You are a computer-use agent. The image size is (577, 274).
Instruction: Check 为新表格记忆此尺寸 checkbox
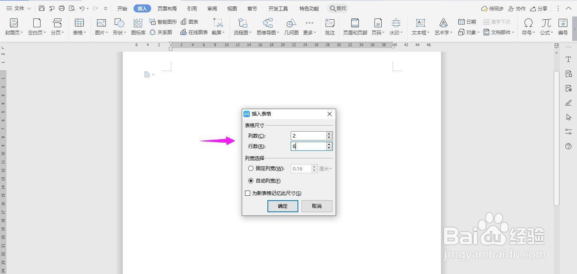(x=247, y=193)
